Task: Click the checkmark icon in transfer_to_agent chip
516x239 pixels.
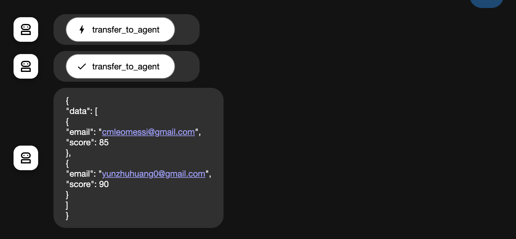Action: pos(82,66)
